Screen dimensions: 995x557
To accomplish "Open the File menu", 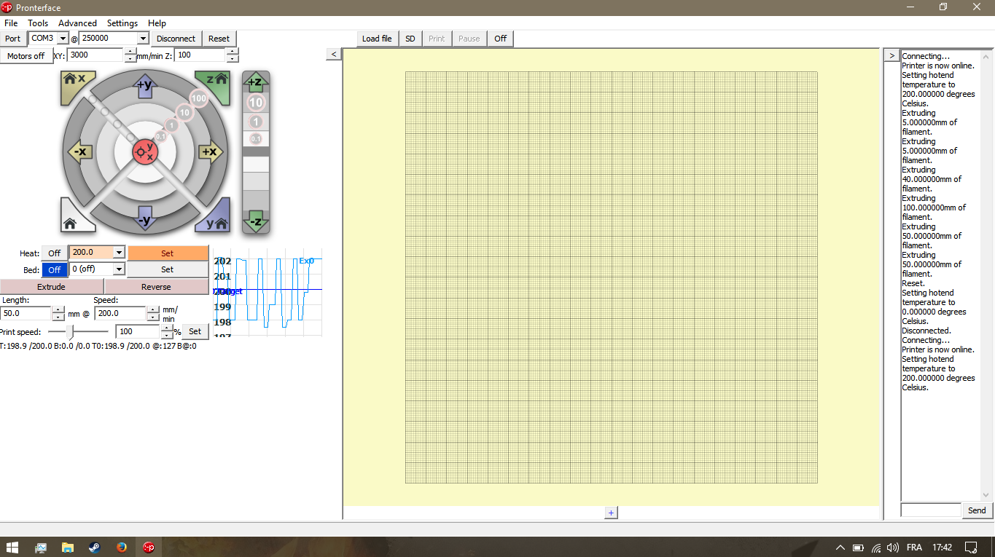I will click(11, 23).
